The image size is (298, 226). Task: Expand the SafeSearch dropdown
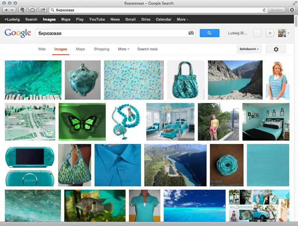(x=249, y=49)
